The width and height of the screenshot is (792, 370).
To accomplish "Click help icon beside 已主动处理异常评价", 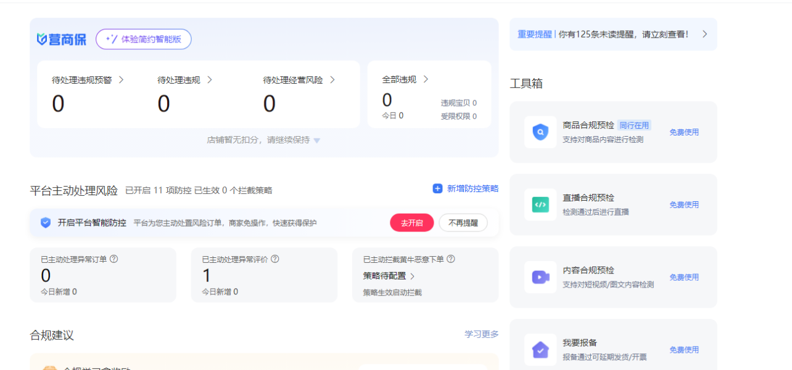I will 275,259.
